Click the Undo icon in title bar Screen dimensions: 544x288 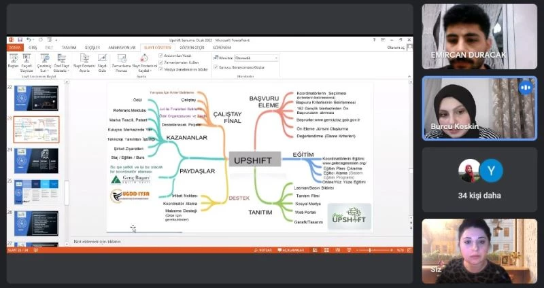tap(27, 40)
